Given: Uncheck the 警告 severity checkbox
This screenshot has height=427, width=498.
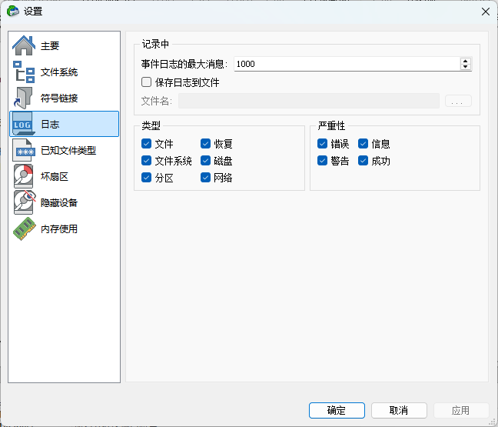Looking at the screenshot, I should (x=322, y=161).
